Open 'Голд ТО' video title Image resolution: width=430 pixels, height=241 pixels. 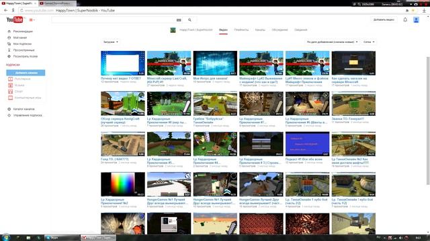115,159
